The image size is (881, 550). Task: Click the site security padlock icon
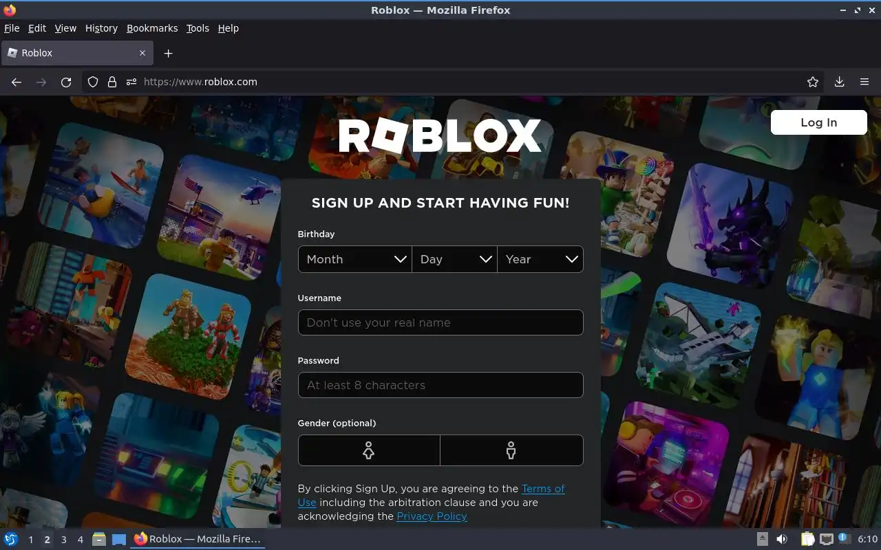(x=112, y=82)
